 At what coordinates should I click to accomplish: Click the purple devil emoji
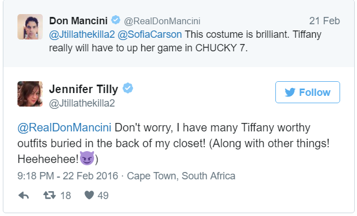(x=87, y=158)
